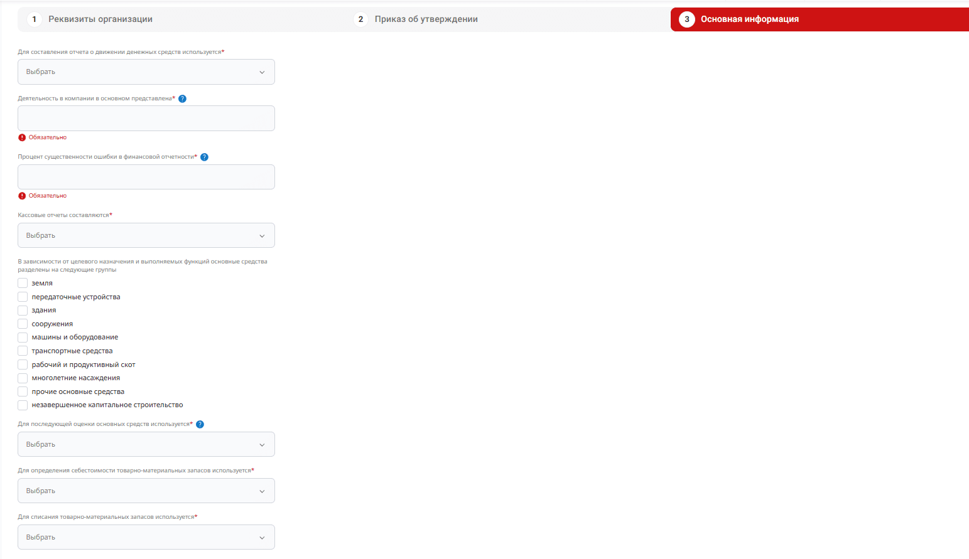Click help icon beside 'Процент существенности ошибки' label
Viewport: 969px width, 559px height.
(x=204, y=157)
